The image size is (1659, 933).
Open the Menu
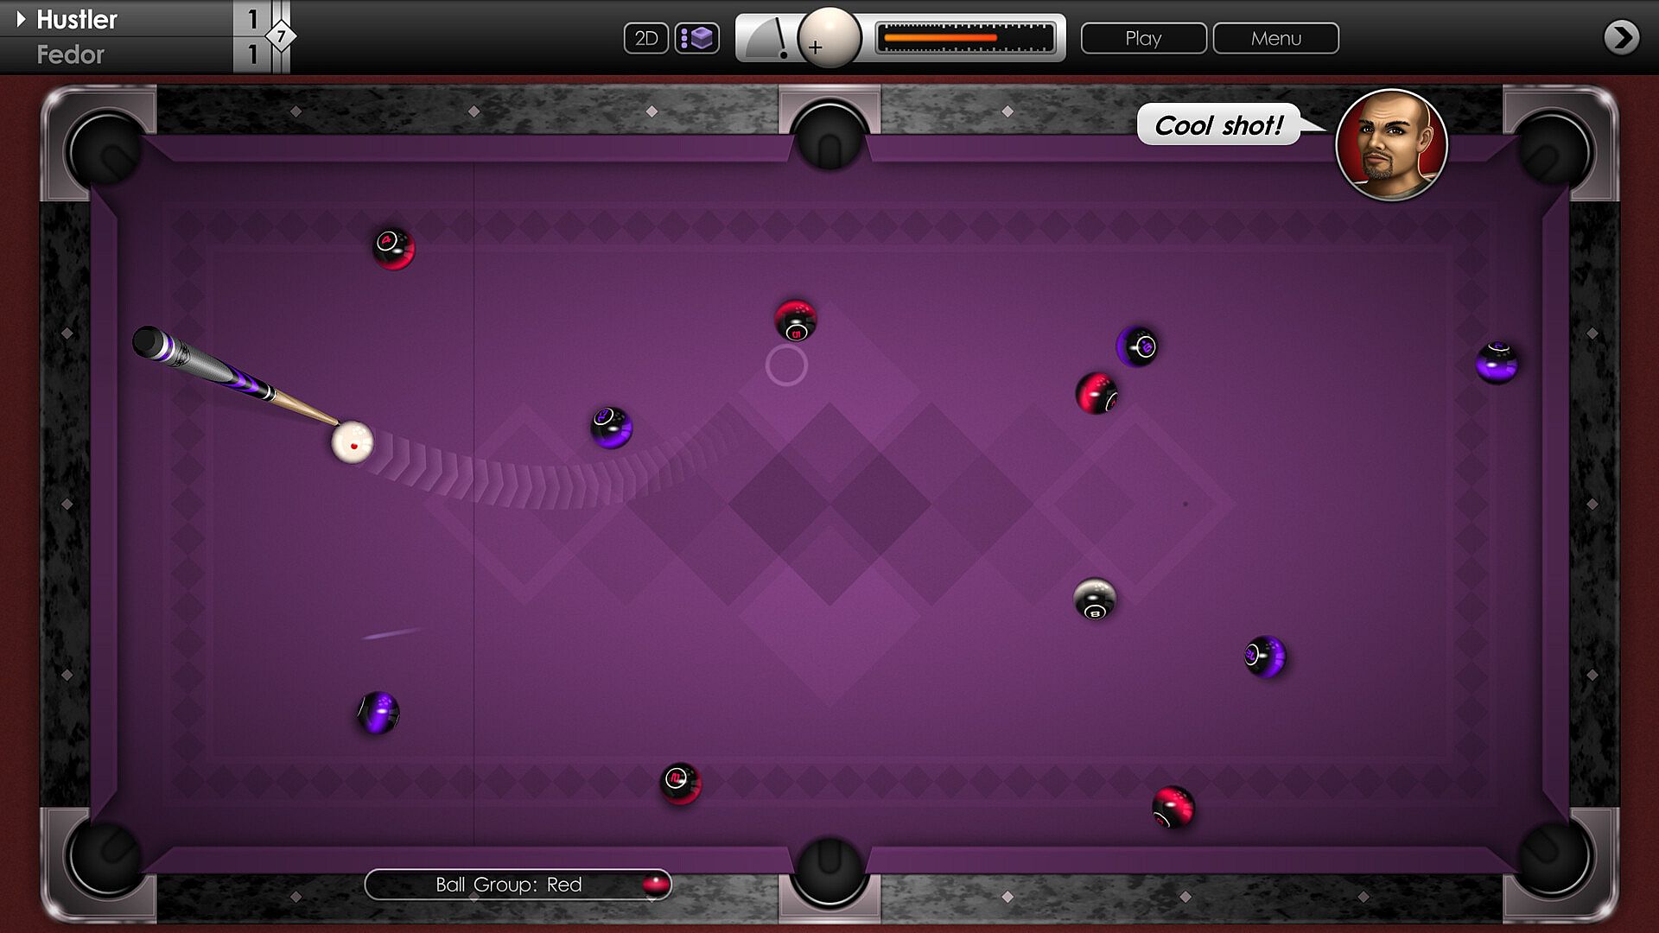[1275, 38]
